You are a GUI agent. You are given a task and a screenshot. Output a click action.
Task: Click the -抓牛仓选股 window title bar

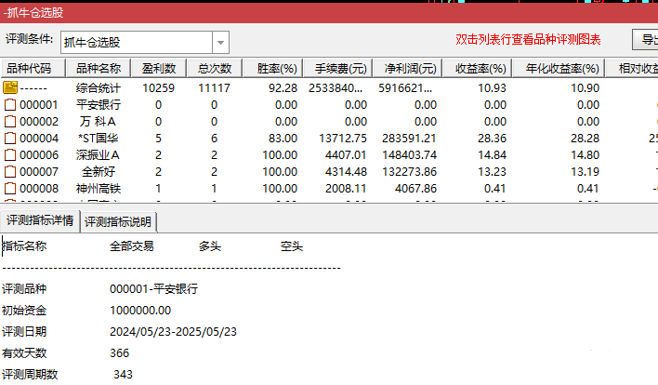point(329,13)
